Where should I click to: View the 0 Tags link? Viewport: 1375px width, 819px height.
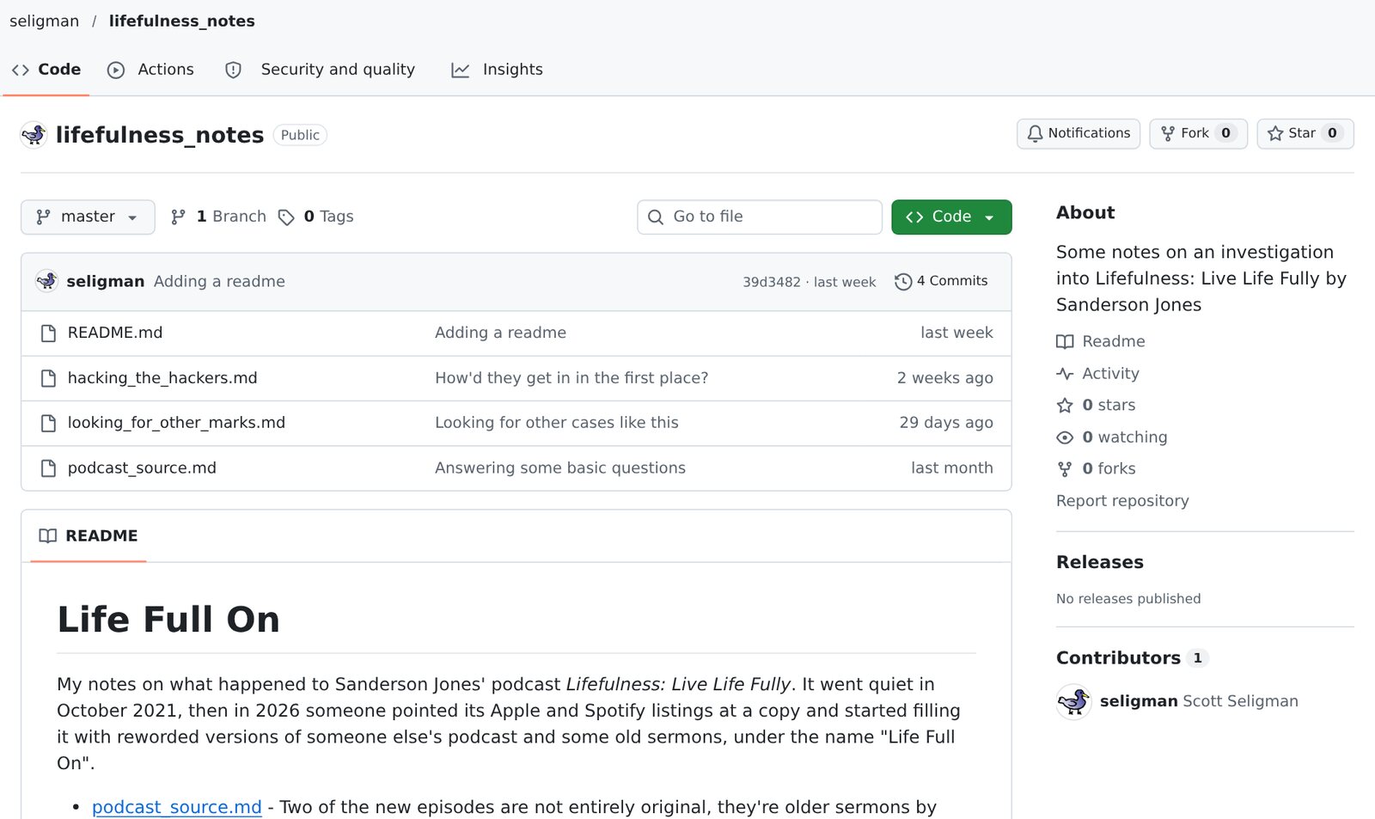316,217
